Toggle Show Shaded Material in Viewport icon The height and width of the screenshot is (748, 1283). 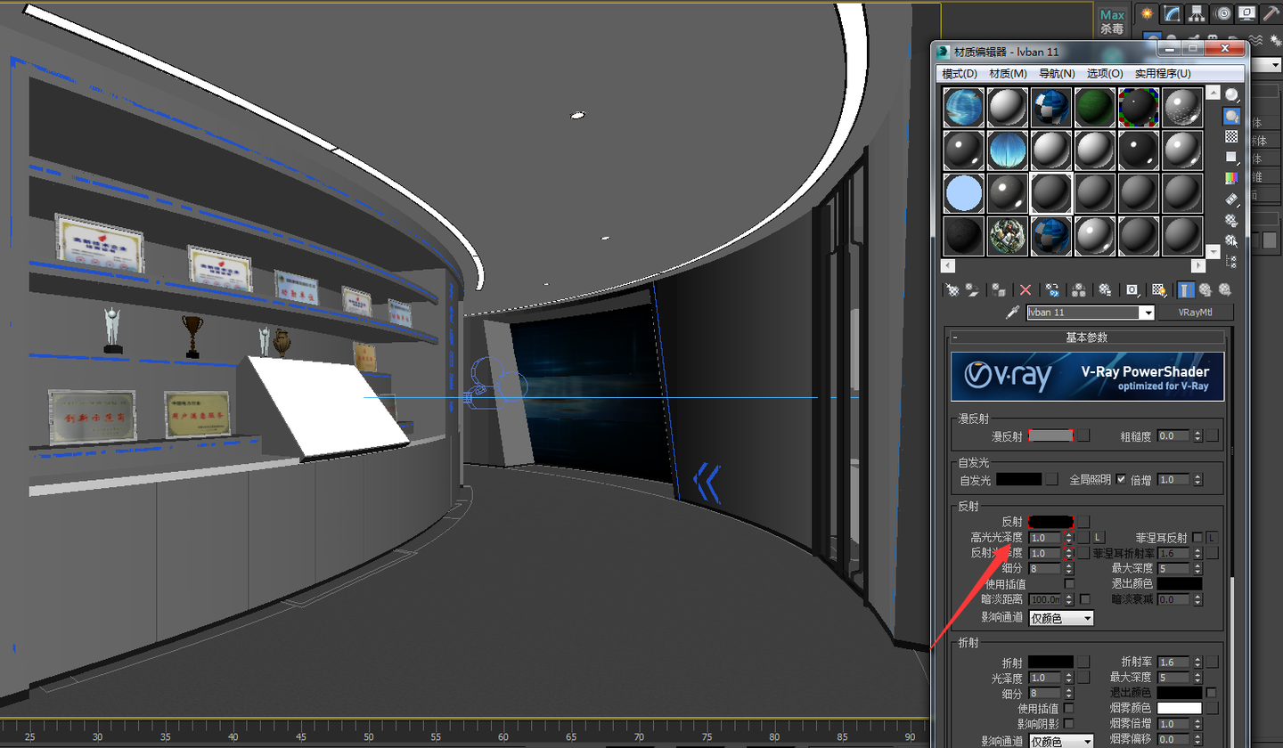[x=1158, y=289]
